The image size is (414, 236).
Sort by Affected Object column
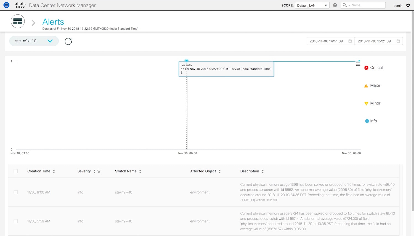(x=220, y=171)
